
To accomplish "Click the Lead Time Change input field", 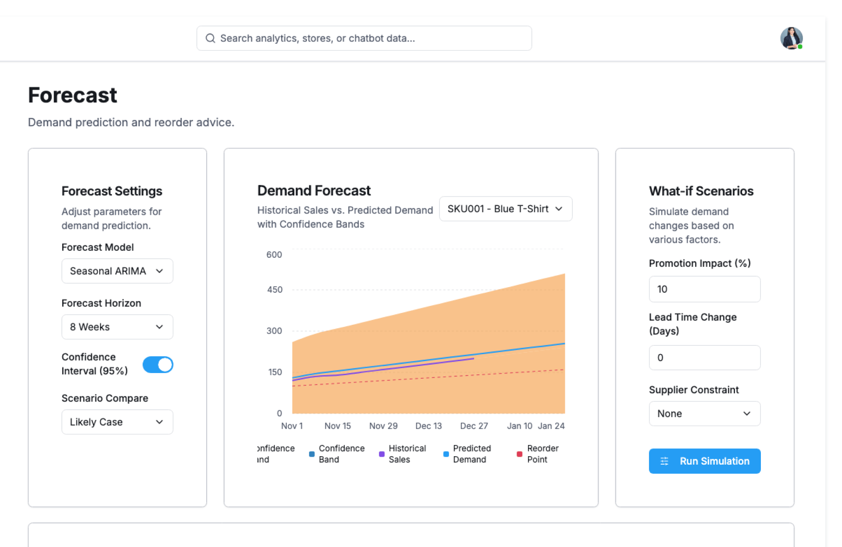I will pos(704,358).
